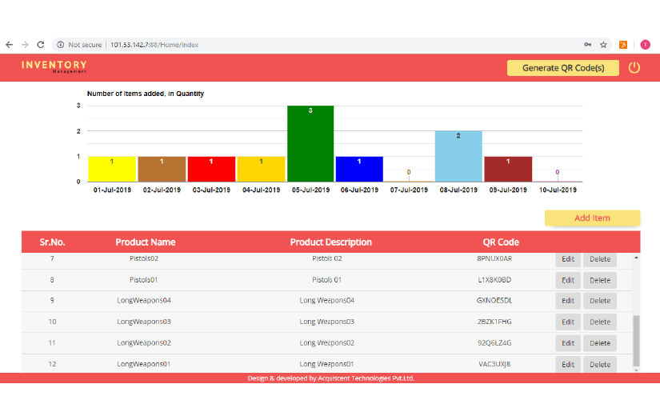Click the saved password key icon

click(x=588, y=45)
